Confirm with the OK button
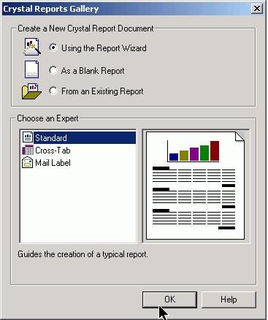The height and width of the screenshot is (320, 268). [169, 300]
